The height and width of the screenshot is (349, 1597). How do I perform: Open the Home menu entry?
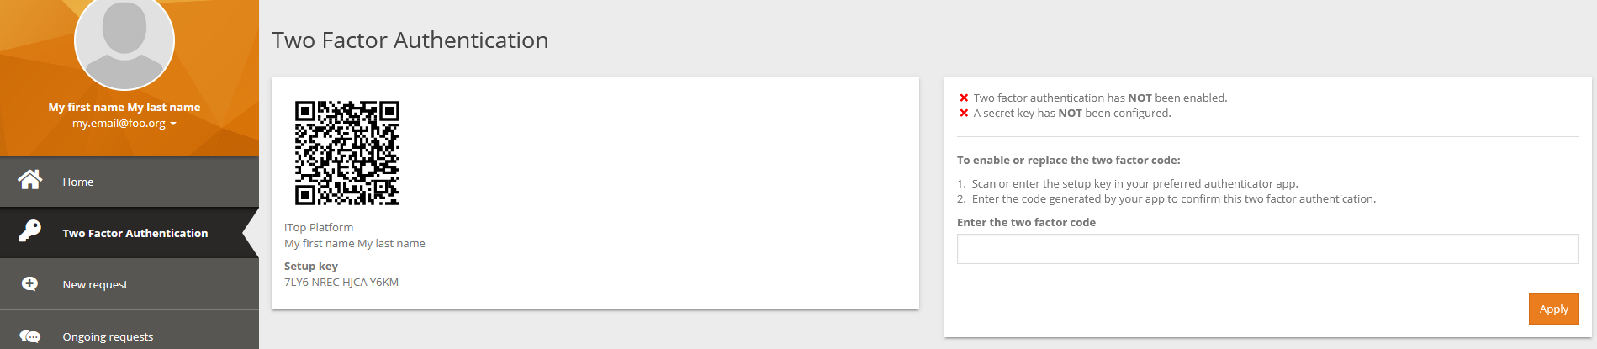click(x=78, y=182)
